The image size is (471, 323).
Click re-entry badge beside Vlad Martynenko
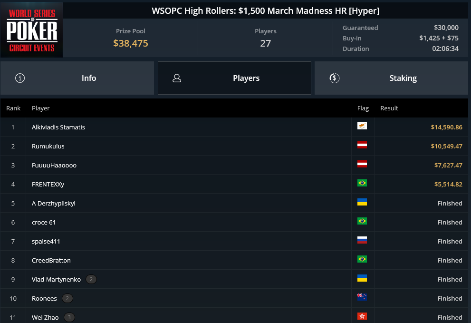coord(91,279)
